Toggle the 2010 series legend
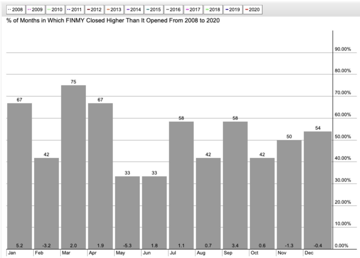 pyautogui.click(x=55, y=10)
